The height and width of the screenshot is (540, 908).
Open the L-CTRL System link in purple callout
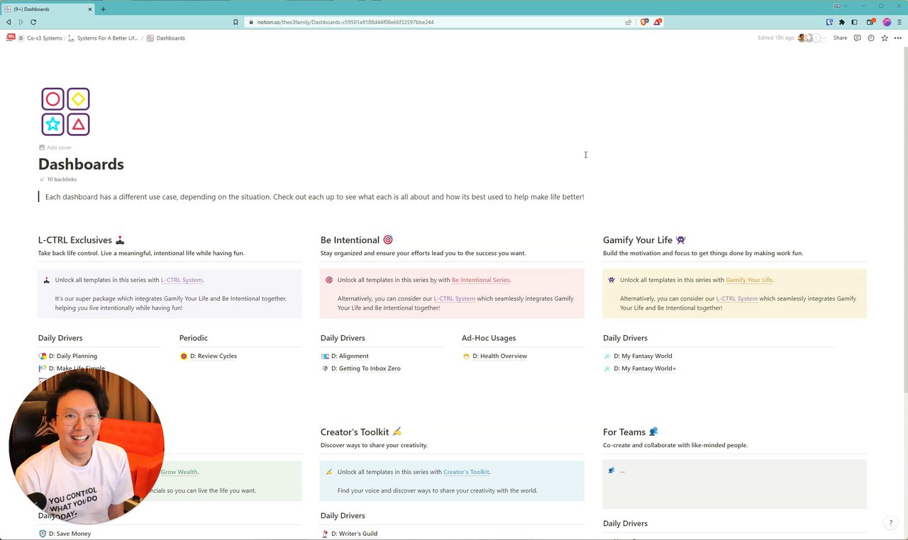click(182, 280)
